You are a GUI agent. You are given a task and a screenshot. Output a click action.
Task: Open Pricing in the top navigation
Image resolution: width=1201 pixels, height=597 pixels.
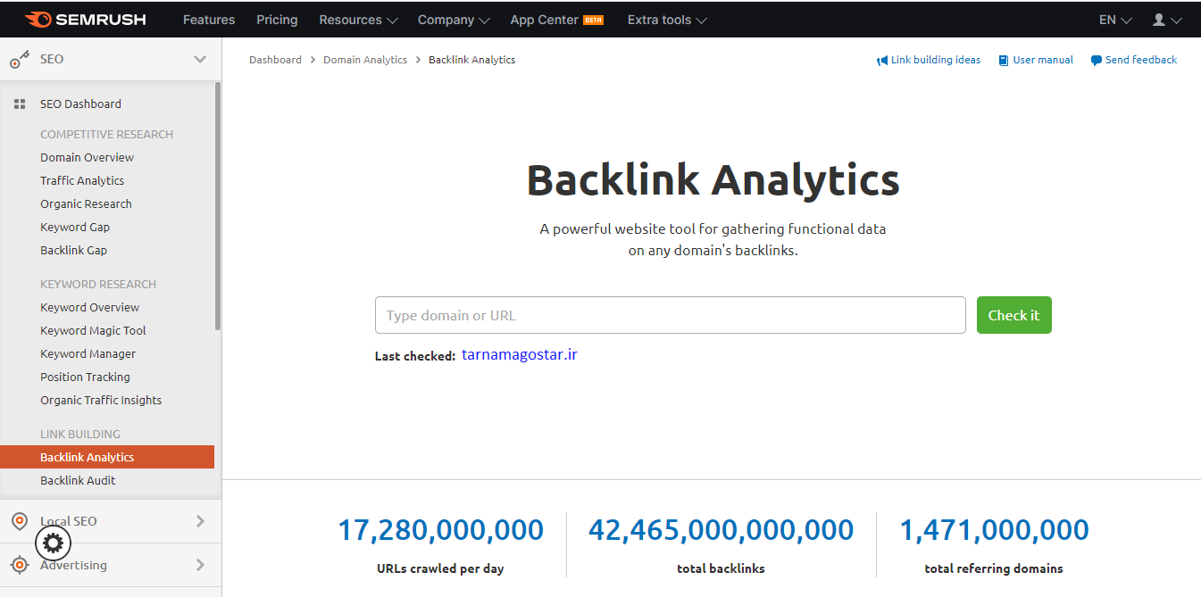277,20
